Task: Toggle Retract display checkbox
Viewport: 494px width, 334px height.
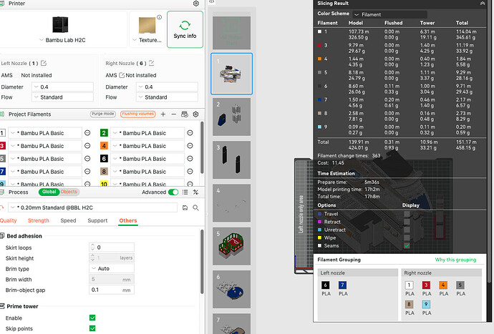Action: click(x=407, y=222)
